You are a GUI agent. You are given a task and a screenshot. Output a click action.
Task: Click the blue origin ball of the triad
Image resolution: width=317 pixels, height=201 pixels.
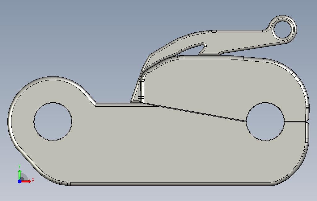point(19,182)
